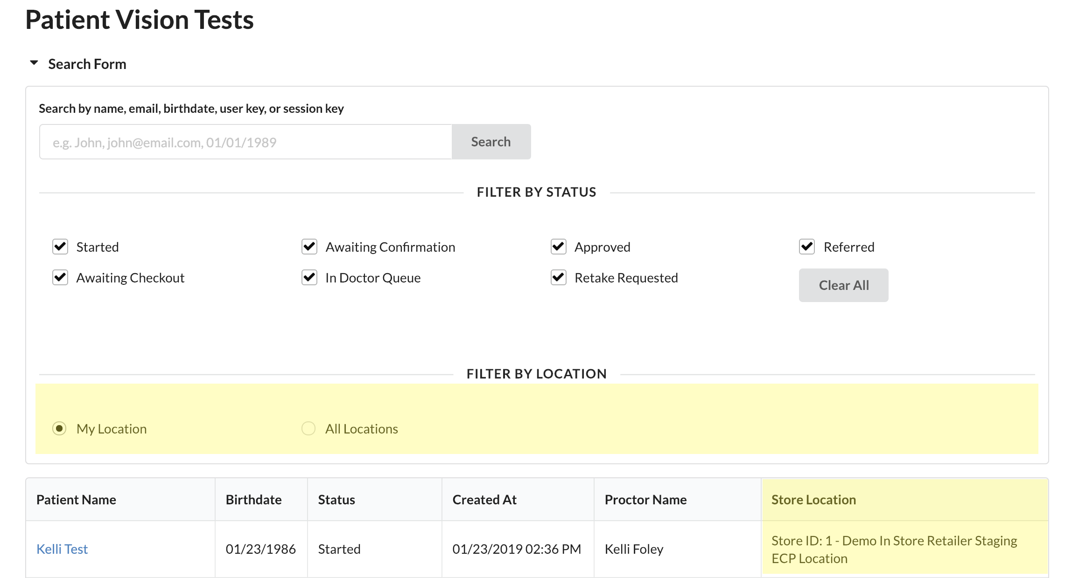Select the My Location radio button
The width and height of the screenshot is (1079, 578).
(x=59, y=428)
